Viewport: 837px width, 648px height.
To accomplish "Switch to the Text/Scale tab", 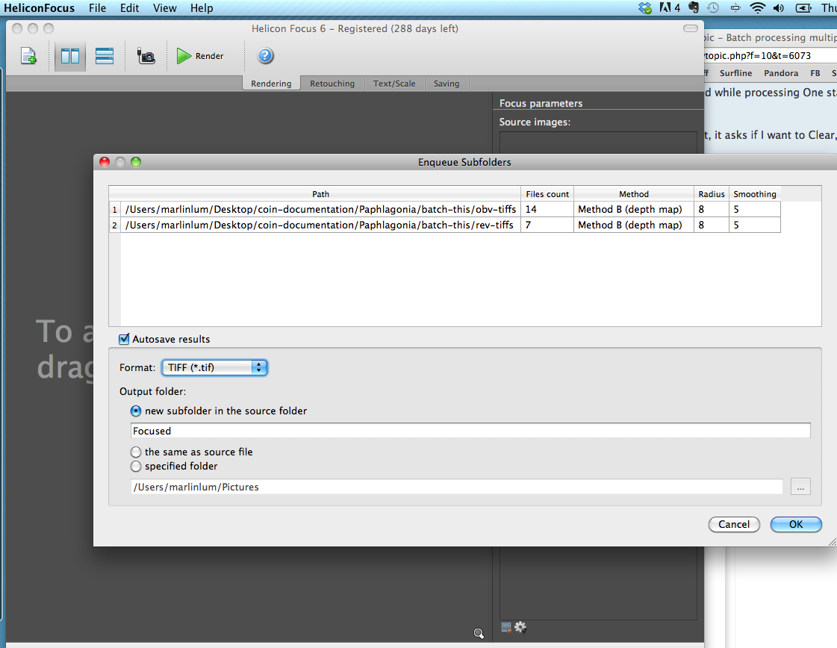I will click(x=394, y=84).
